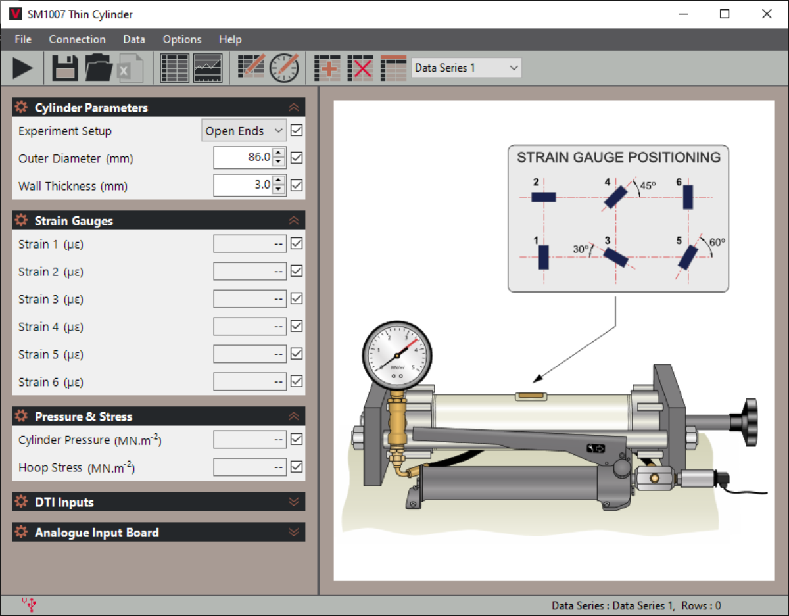Uncheck the Strain 5 checkbox
789x616 pixels.
point(297,354)
